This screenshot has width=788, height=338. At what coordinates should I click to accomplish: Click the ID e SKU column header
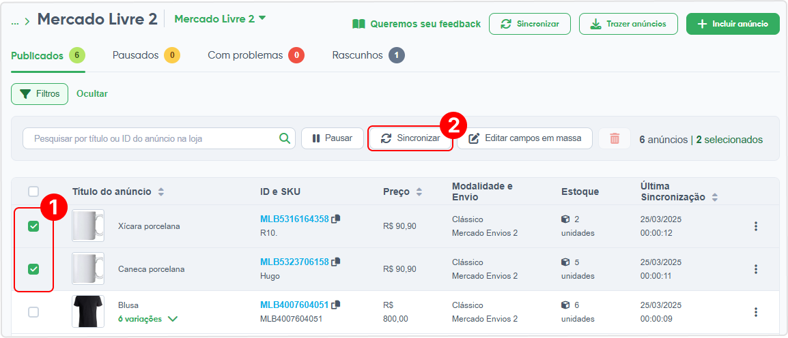tap(281, 191)
